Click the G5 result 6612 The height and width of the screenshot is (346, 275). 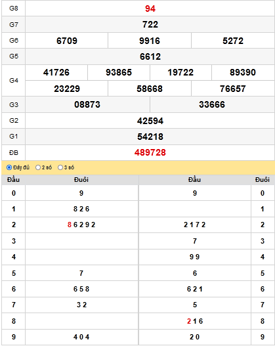[x=150, y=56]
